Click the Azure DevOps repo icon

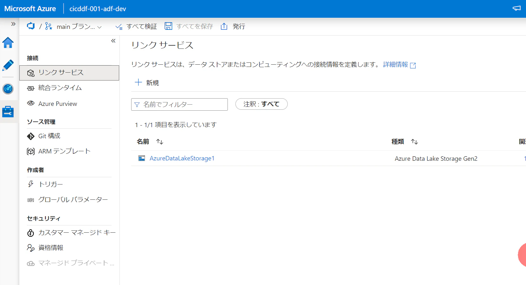[x=31, y=26]
